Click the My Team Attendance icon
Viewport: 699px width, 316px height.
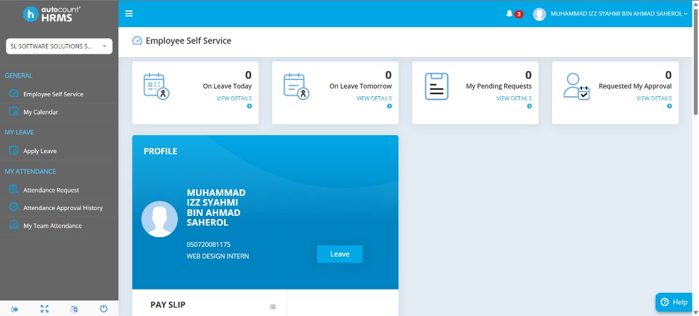click(x=14, y=226)
